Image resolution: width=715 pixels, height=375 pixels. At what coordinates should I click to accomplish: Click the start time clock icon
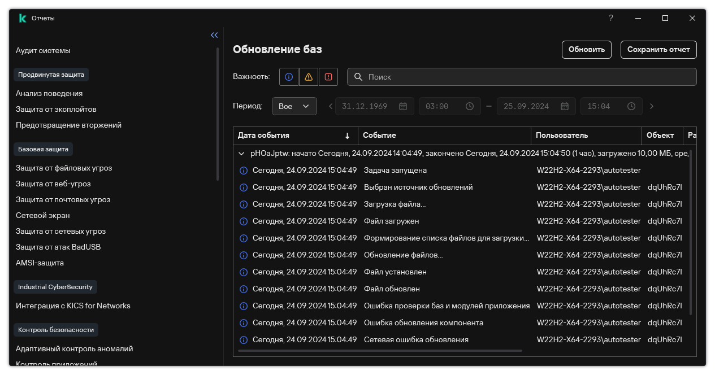(x=470, y=106)
